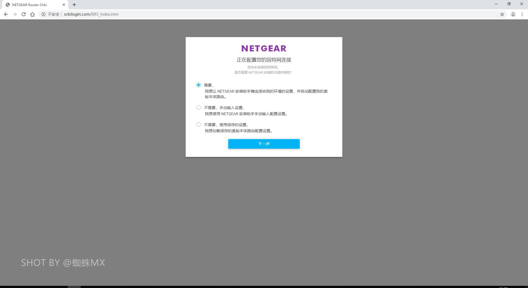Click the 不安全 site security info icon
Viewport: 528px width, 288px height.
click(x=43, y=14)
